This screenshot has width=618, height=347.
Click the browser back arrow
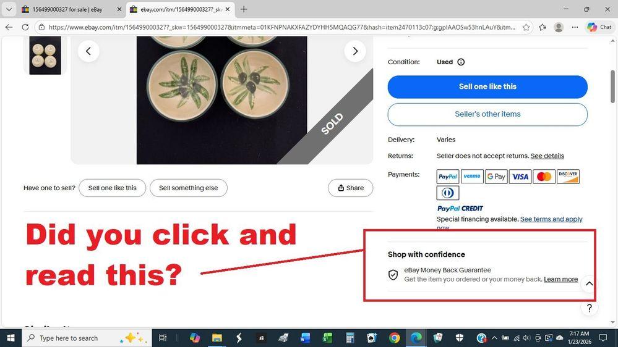point(9,27)
